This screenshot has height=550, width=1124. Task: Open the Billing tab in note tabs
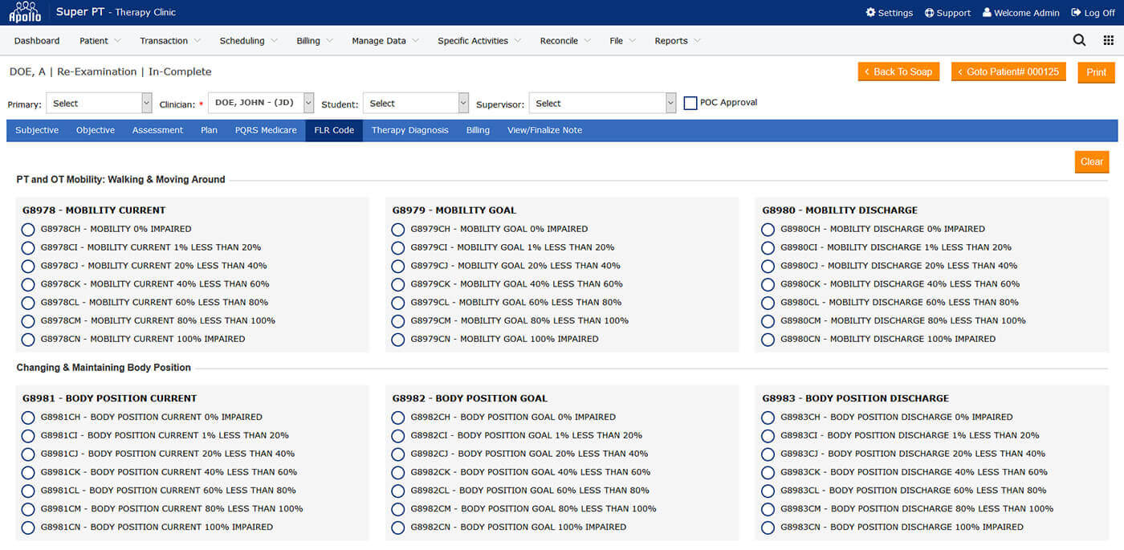(478, 130)
